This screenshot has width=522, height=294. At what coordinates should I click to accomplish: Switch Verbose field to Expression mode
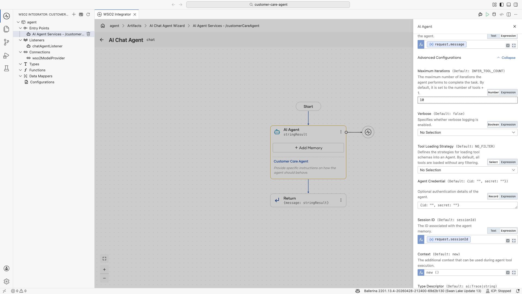click(508, 124)
